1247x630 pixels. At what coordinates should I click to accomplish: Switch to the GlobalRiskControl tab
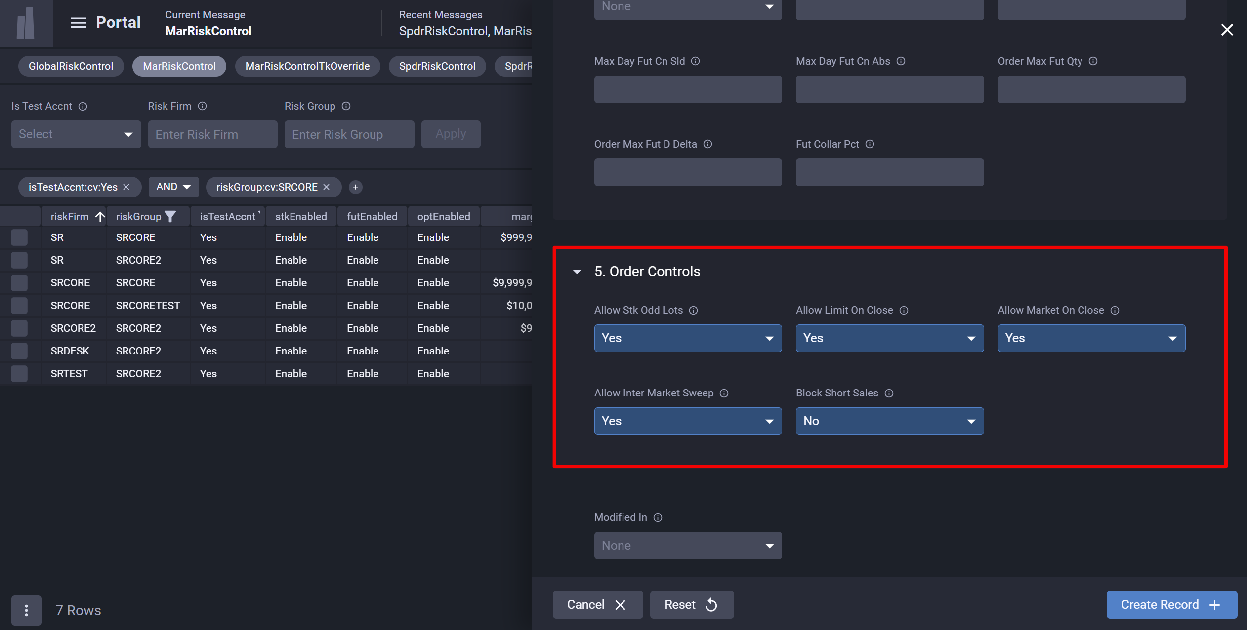(x=71, y=66)
